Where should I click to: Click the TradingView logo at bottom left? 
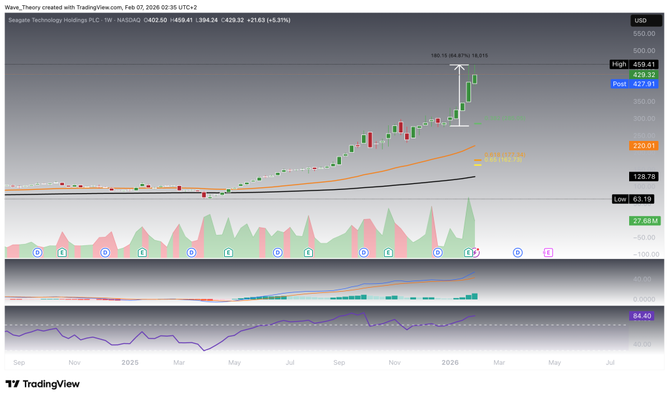pyautogui.click(x=42, y=384)
